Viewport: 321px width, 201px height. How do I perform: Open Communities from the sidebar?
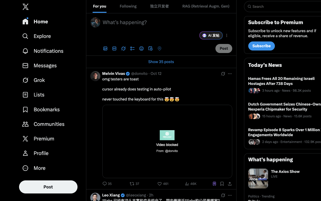[43, 124]
